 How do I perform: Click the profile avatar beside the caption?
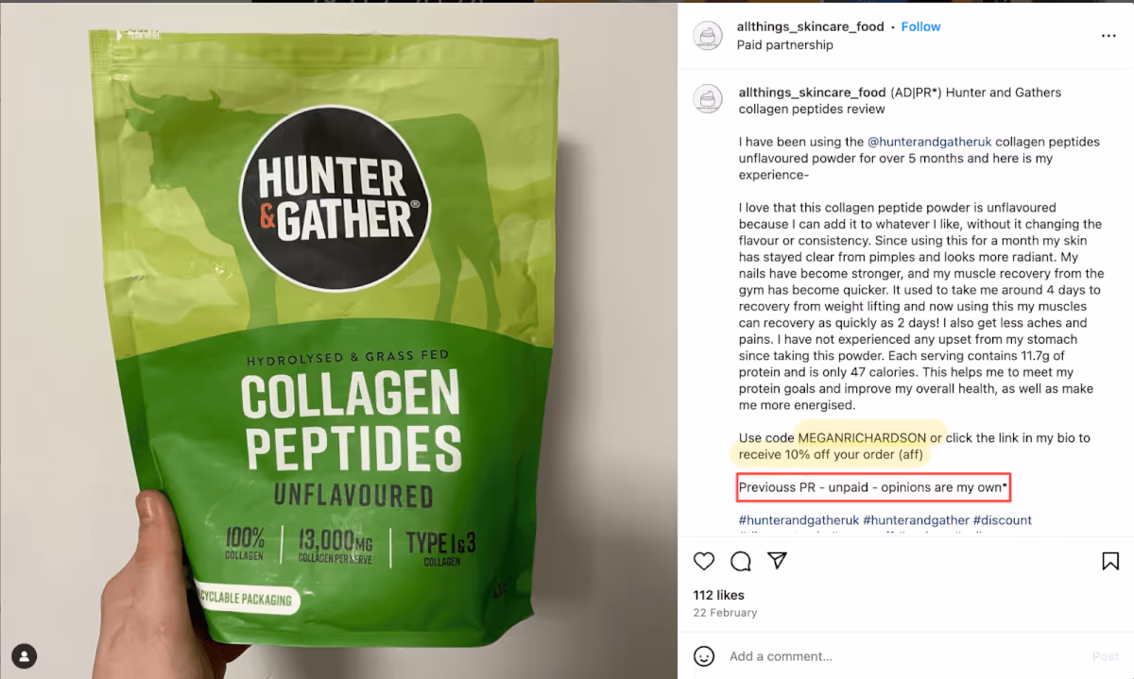[708, 99]
